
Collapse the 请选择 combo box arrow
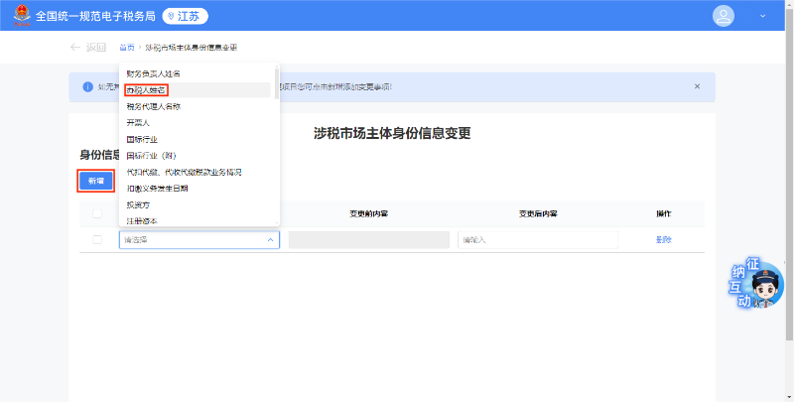(x=270, y=240)
